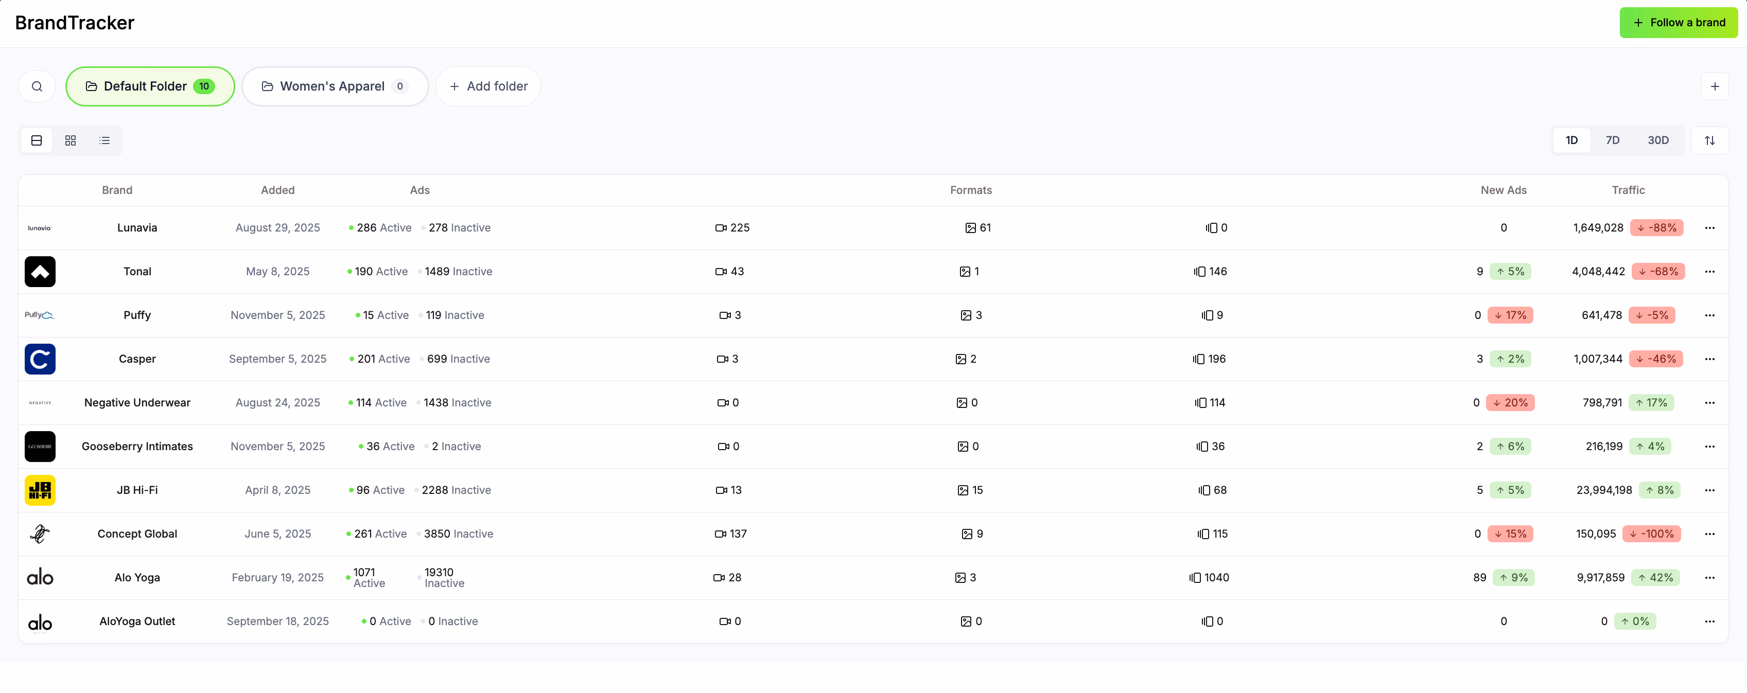
Task: Open Concept Global's row actions menu
Action: pyautogui.click(x=1710, y=534)
